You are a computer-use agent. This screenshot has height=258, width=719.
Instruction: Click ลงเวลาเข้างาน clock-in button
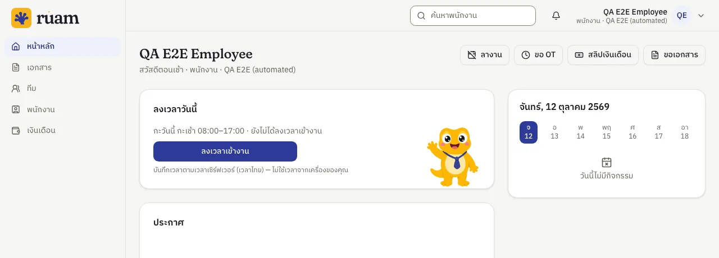[x=225, y=151]
